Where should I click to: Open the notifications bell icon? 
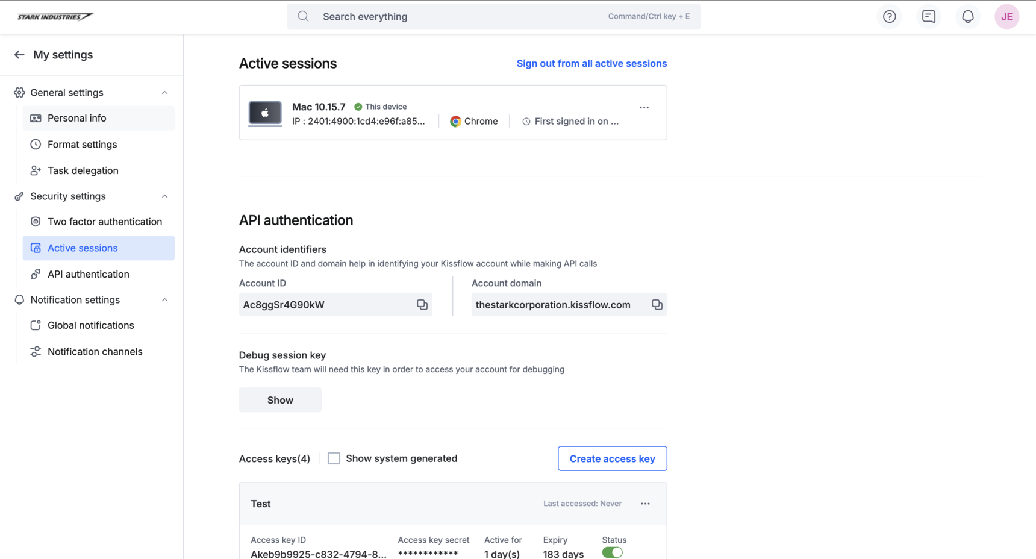967,17
